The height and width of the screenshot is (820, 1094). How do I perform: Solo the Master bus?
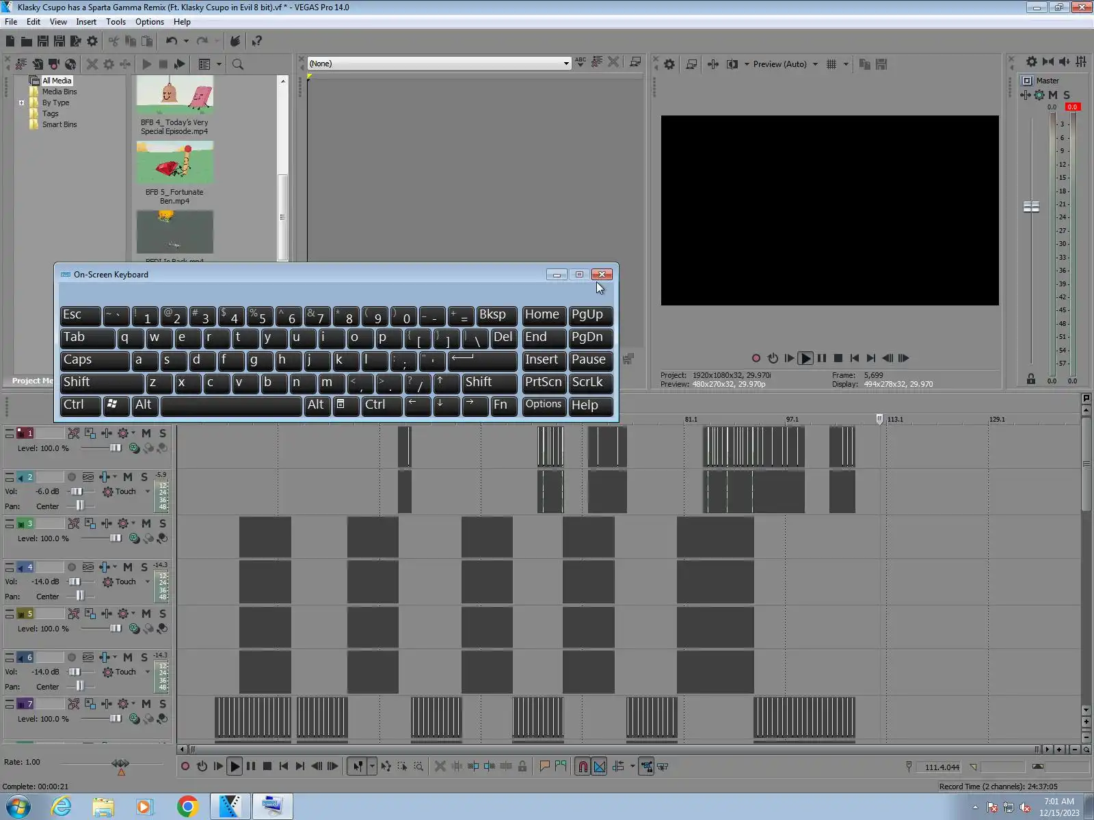[1067, 95]
